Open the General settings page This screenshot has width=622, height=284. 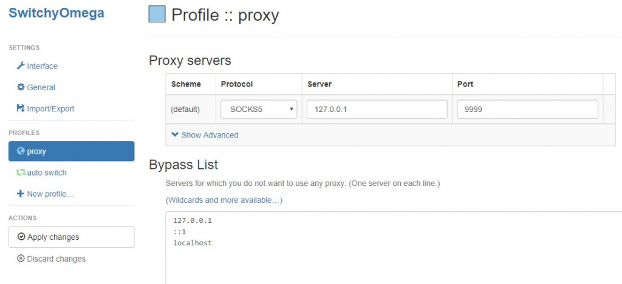41,87
